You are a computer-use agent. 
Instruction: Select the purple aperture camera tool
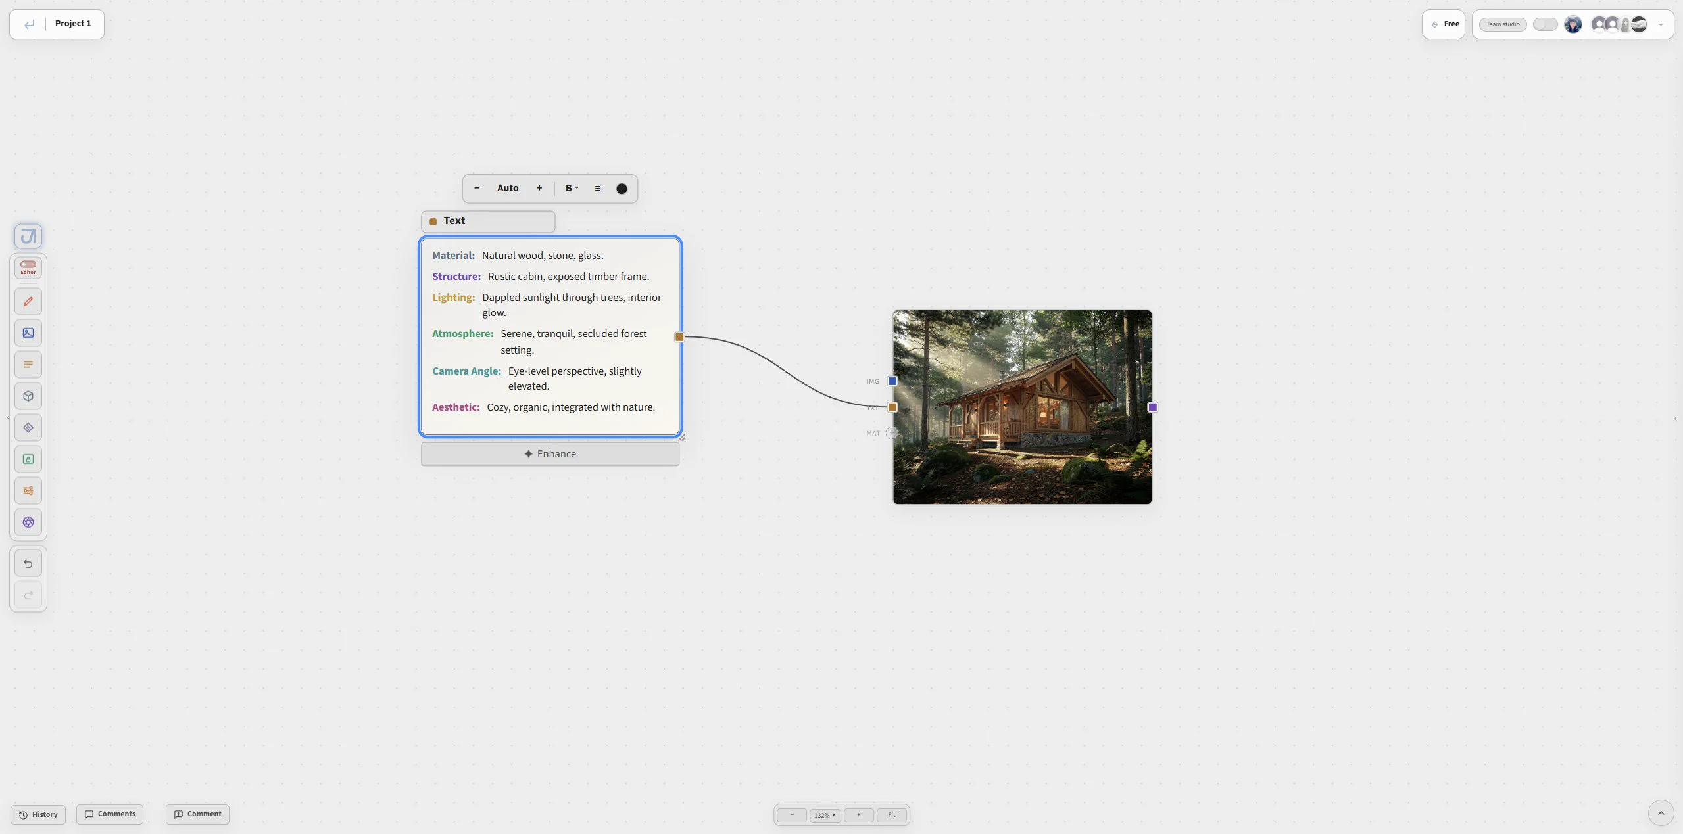28,522
